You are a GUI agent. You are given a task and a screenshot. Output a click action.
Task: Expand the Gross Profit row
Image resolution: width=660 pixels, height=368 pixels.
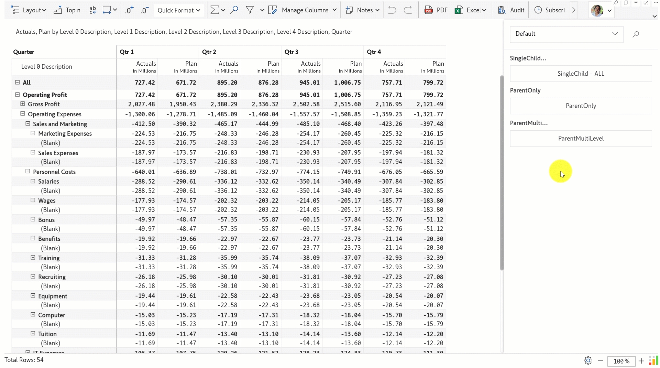pos(23,104)
